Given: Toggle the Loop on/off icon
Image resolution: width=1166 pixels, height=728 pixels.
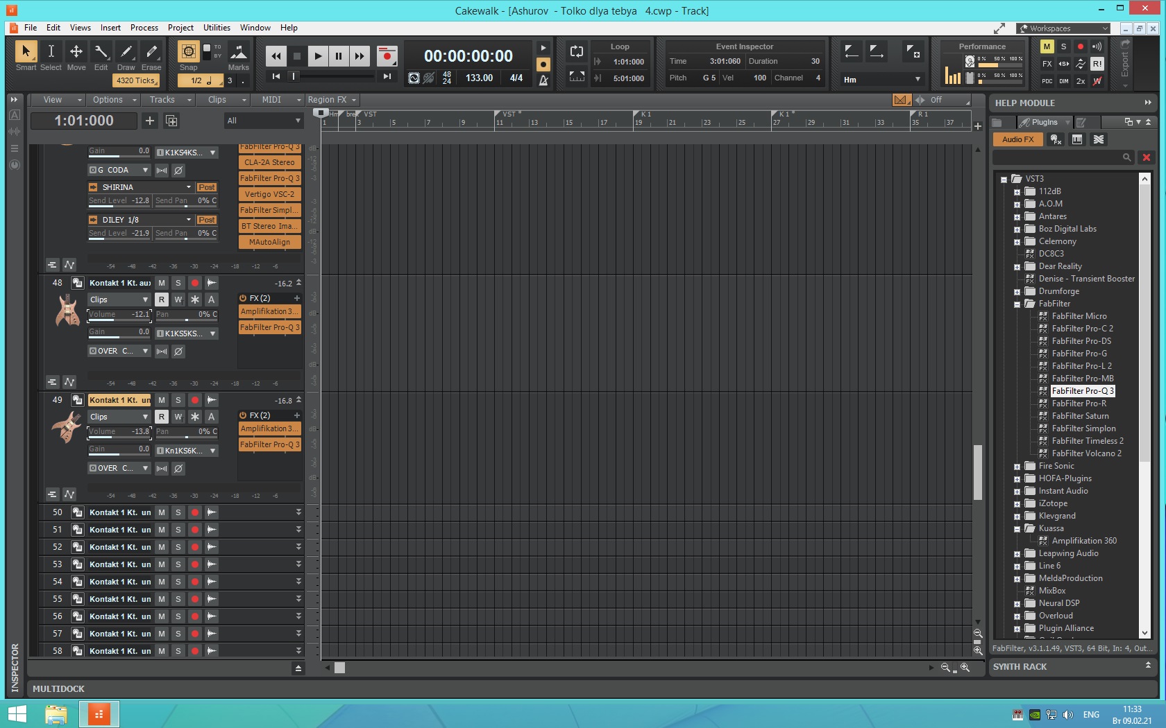Looking at the screenshot, I should (x=576, y=51).
